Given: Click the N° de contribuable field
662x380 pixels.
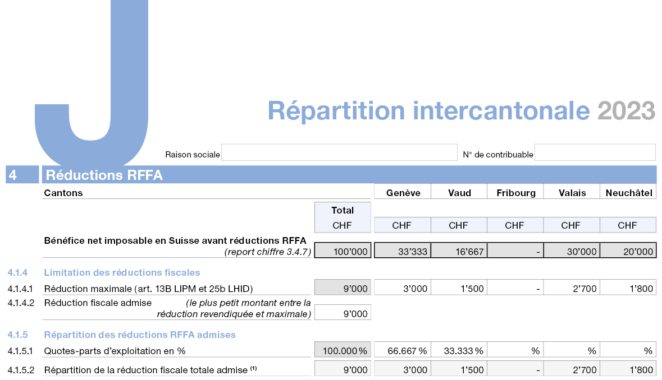Looking at the screenshot, I should (x=595, y=152).
